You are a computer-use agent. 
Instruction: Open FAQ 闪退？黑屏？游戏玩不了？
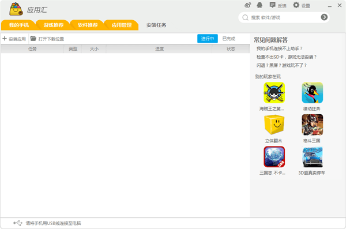[281, 65]
